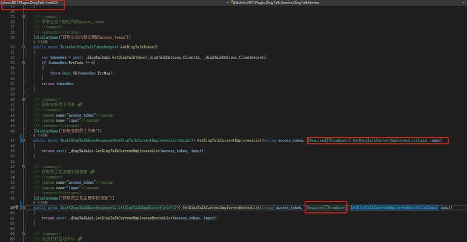Open the member dropdown arrow at the bar's right end
Image resolution: width=467 pixels, height=242 pixels.
pos(464,2)
